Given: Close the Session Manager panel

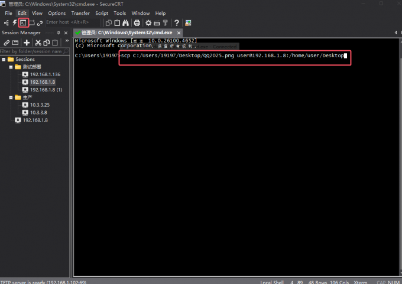Looking at the screenshot, I should [x=66, y=33].
